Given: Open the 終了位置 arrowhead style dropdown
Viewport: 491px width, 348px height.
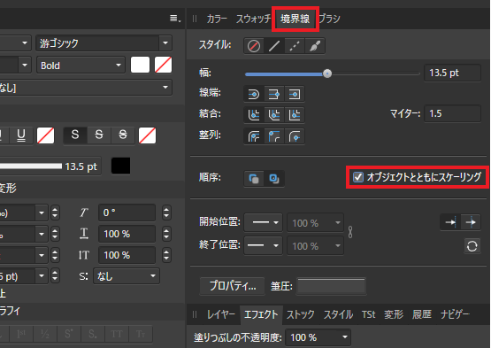Looking at the screenshot, I should point(263,245).
